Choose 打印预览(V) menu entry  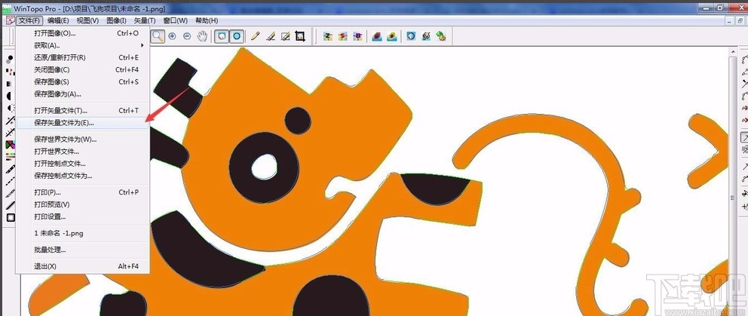pos(82,204)
